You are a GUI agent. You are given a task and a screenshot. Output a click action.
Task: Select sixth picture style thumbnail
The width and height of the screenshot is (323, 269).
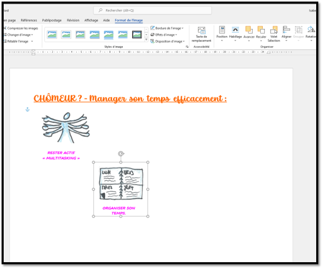coord(123,35)
